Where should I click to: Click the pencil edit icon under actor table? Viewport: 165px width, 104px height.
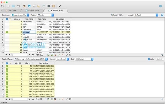pyautogui.click(x=67, y=55)
